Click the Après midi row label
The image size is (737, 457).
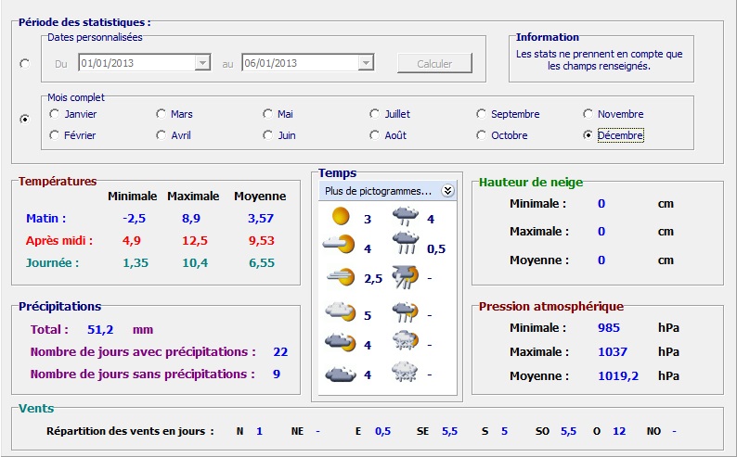[59, 241]
